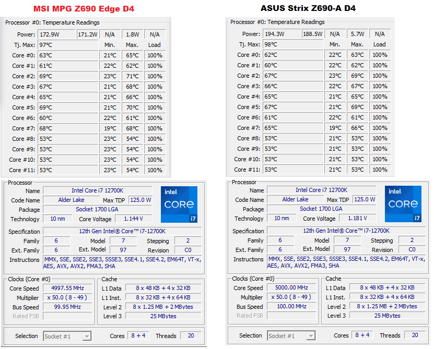The width and height of the screenshot is (434, 349).
Task: Click Ext. Model 97 value in ASUS panel
Action: point(347,249)
